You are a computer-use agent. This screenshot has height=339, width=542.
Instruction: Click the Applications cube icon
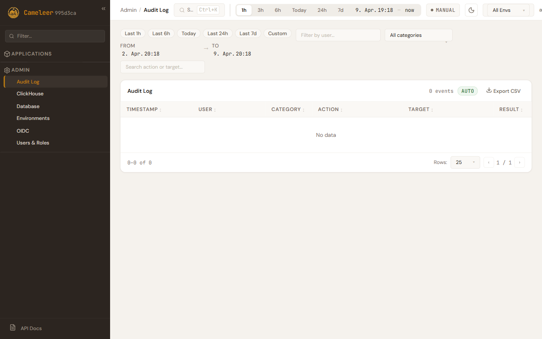click(x=7, y=54)
